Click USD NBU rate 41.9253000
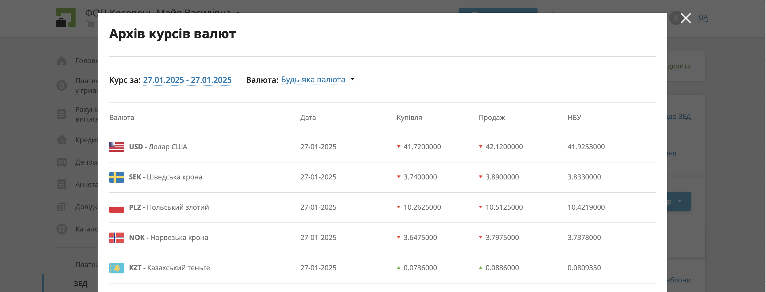Viewport: 766px width, 292px height. point(586,147)
